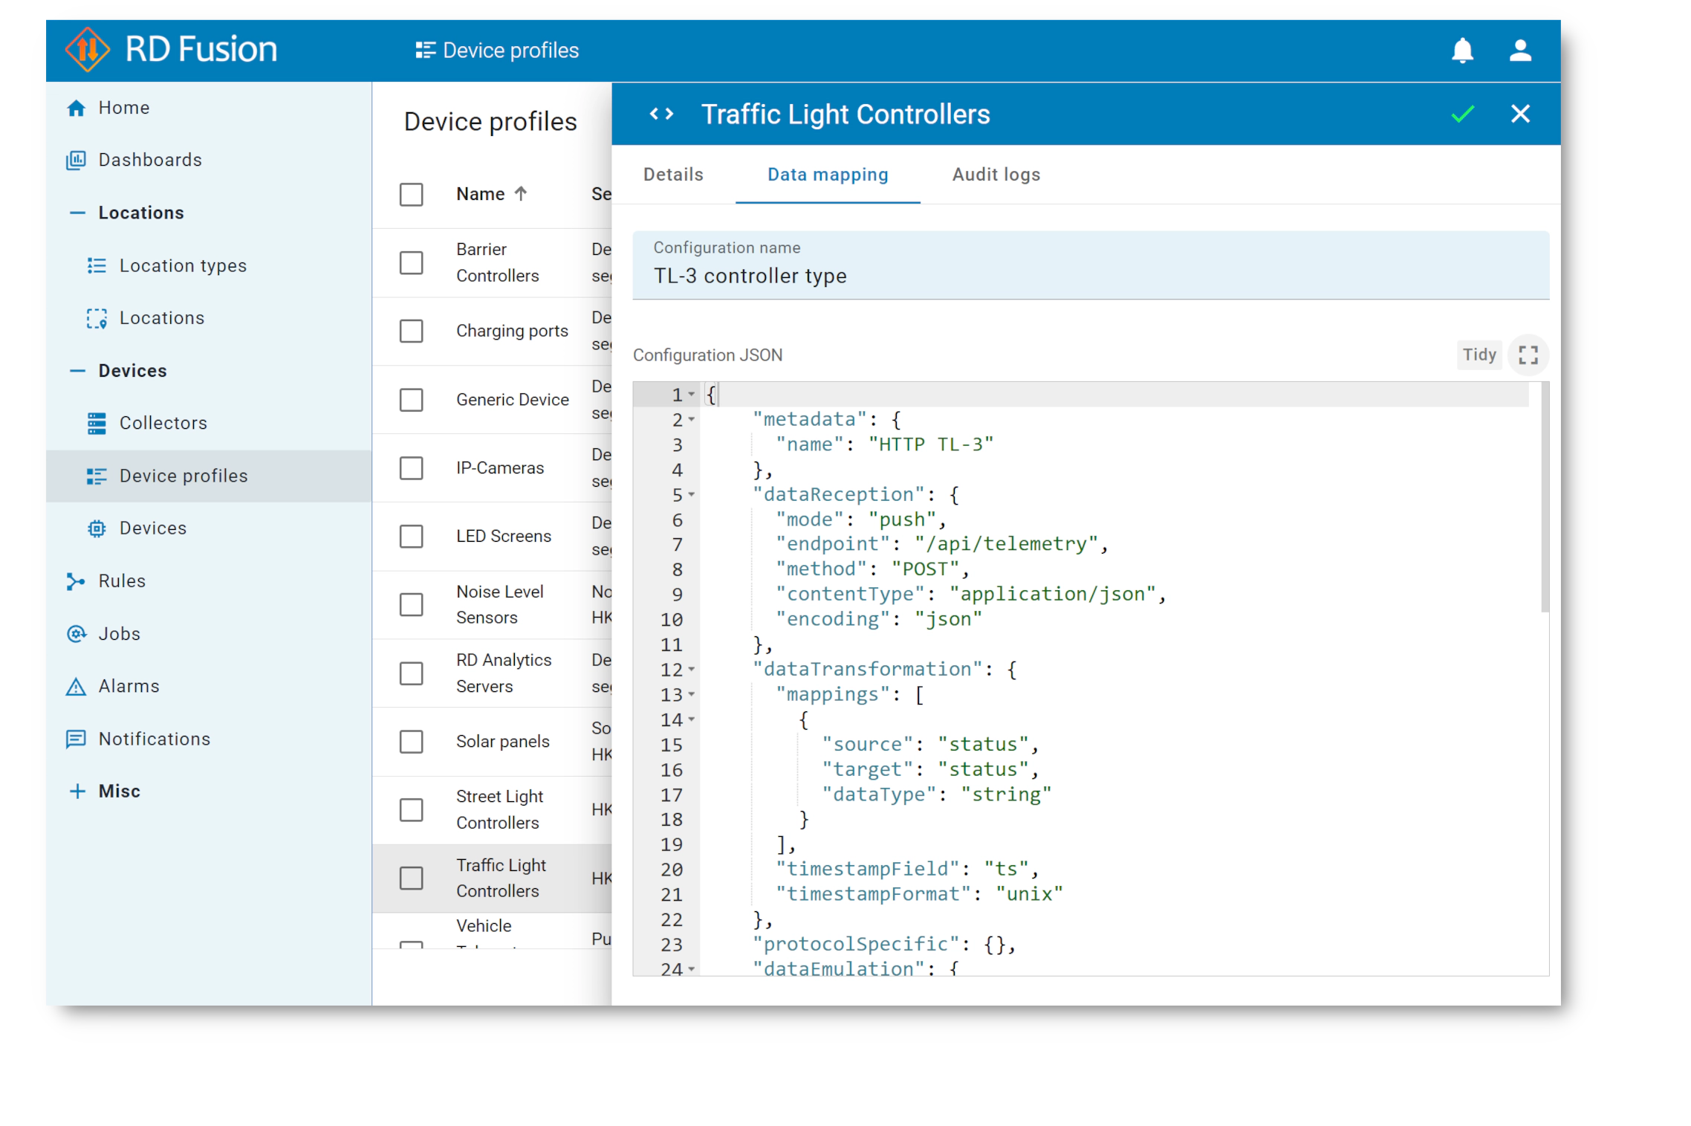Open the user account icon
Screen dimensions: 1691x1126
[x=1520, y=51]
